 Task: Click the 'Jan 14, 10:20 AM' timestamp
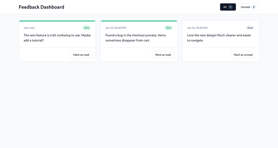tap(197, 28)
